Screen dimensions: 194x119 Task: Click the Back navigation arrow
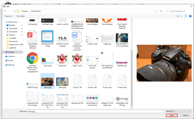(x=5, y=11)
